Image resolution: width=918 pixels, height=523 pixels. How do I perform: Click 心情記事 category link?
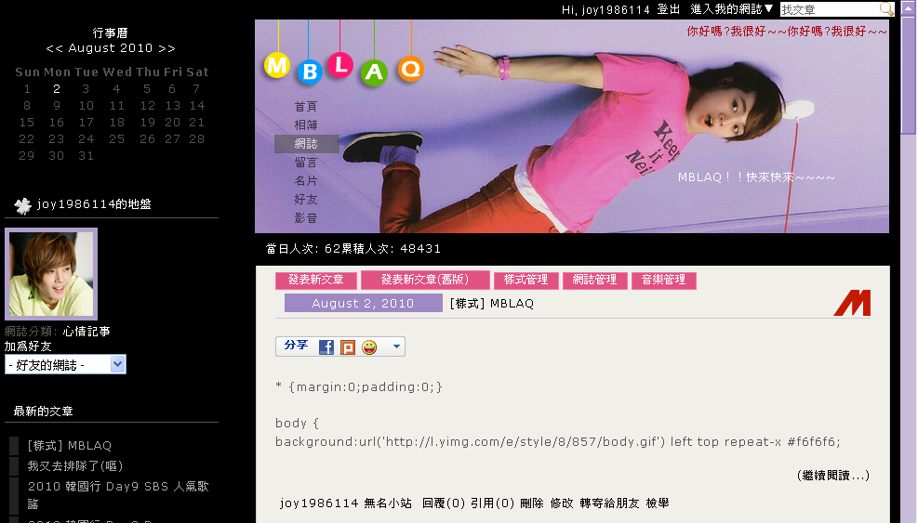pos(86,332)
